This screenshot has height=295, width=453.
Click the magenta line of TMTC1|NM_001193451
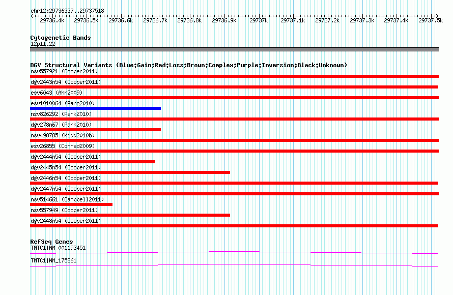pyautogui.click(x=234, y=253)
